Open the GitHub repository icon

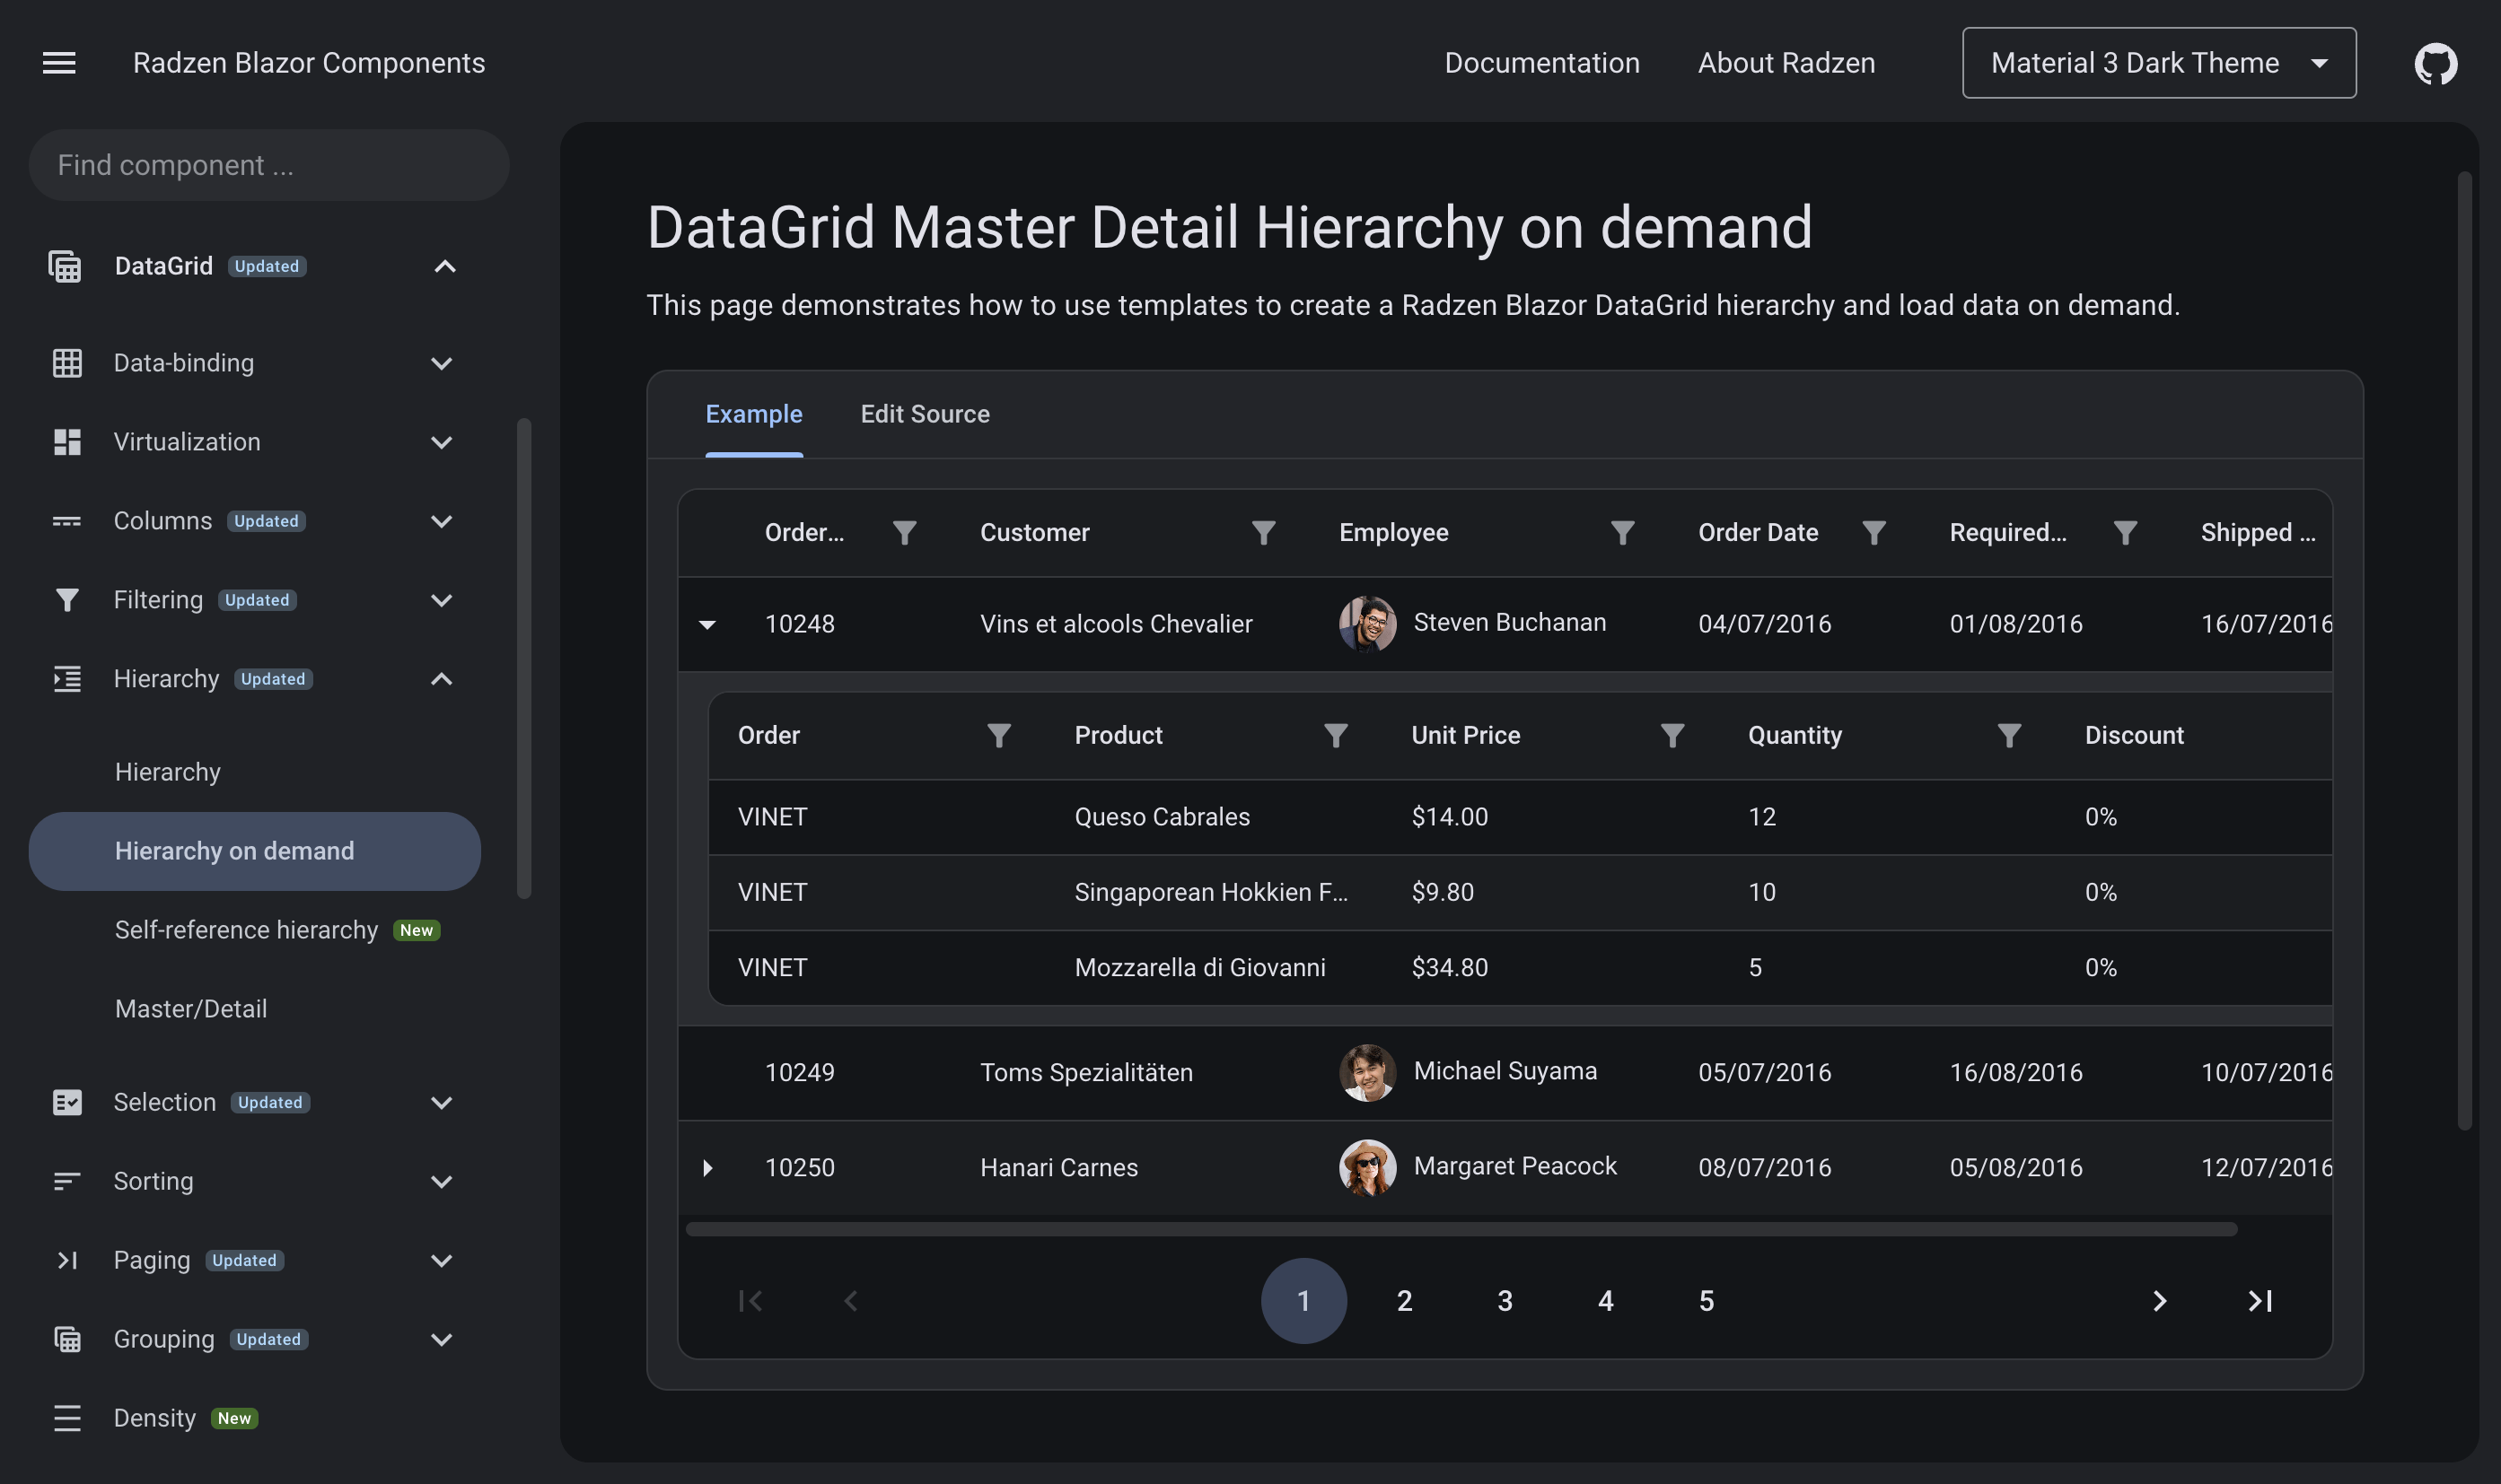tap(2435, 63)
